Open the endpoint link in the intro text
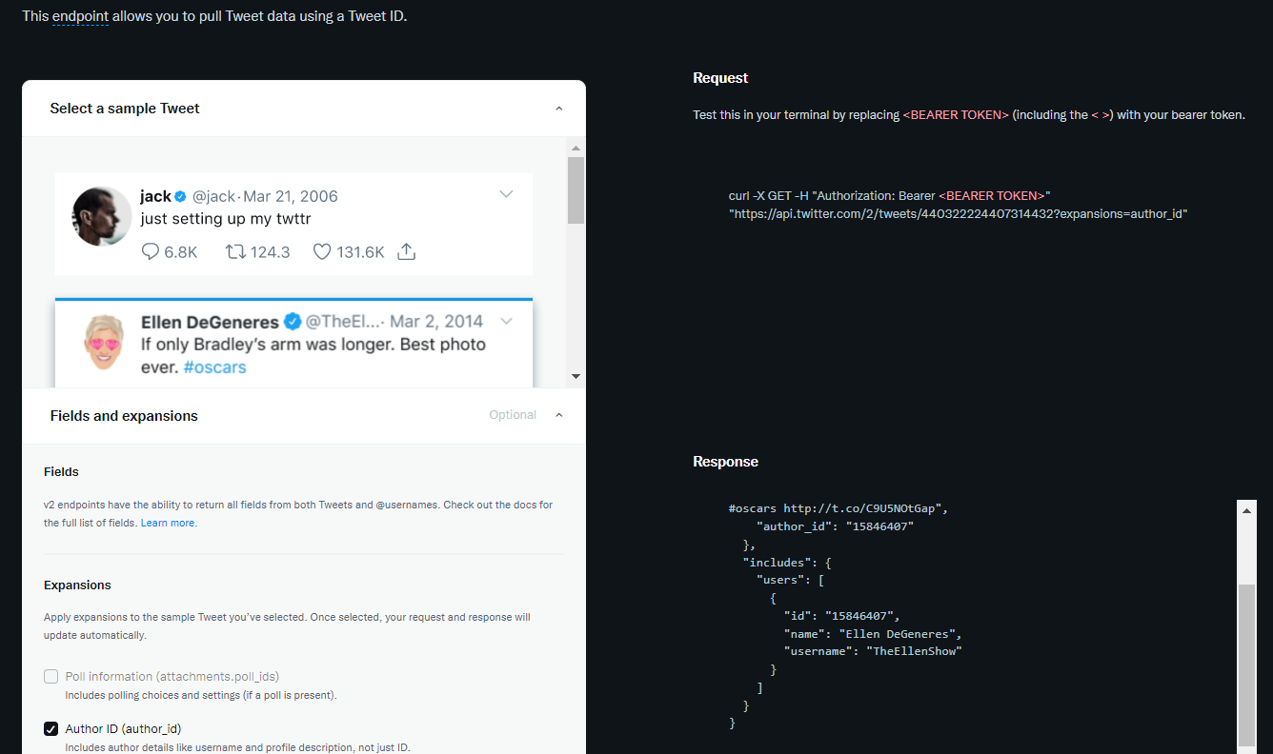Viewport: 1273px width, 754px height. (x=78, y=16)
